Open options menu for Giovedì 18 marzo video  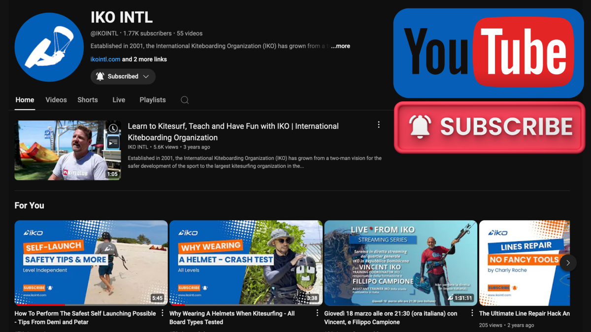tap(472, 313)
